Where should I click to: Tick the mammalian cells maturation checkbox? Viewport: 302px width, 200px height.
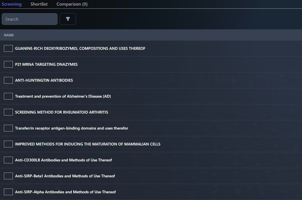(x=8, y=144)
